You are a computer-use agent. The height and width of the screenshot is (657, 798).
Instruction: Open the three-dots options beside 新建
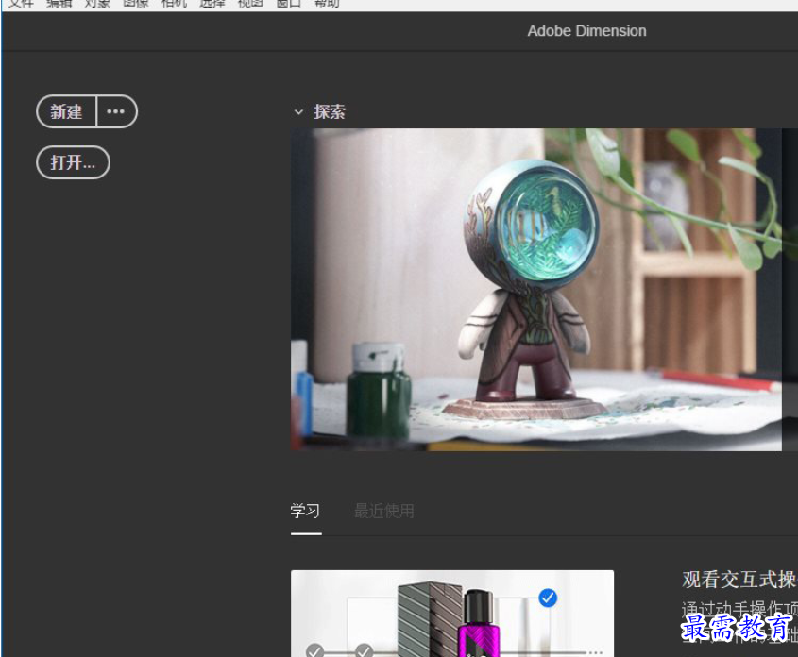pyautogui.click(x=116, y=111)
